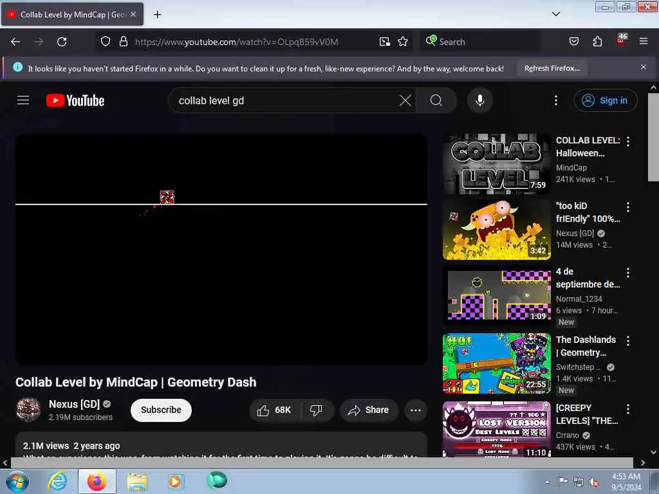Click the MindCap channel name
Image resolution: width=659 pixels, height=494 pixels.
click(x=571, y=168)
